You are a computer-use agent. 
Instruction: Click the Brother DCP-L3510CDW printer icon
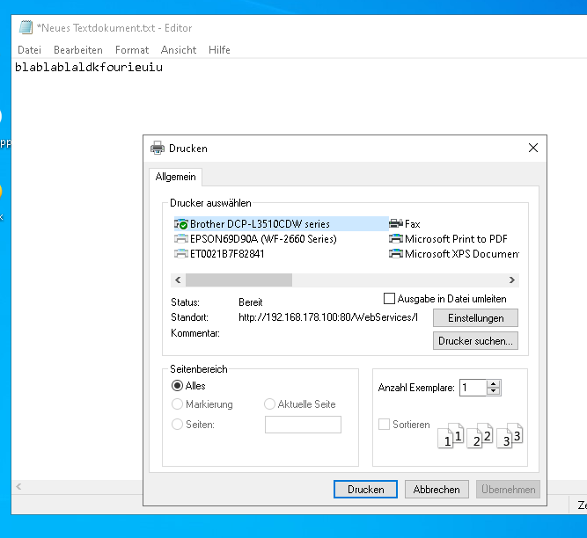pyautogui.click(x=181, y=224)
